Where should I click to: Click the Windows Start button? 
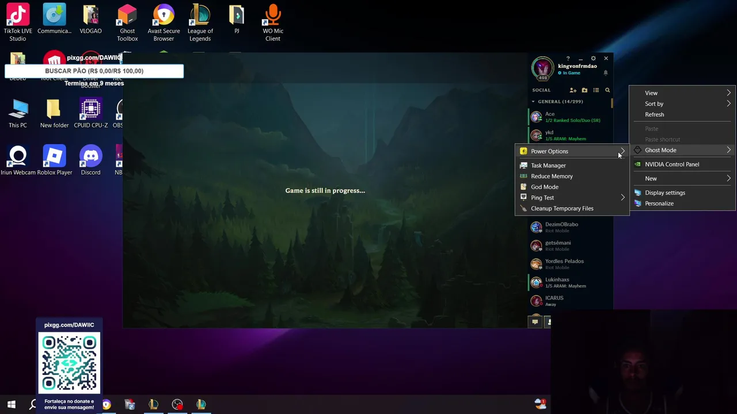pos(11,404)
